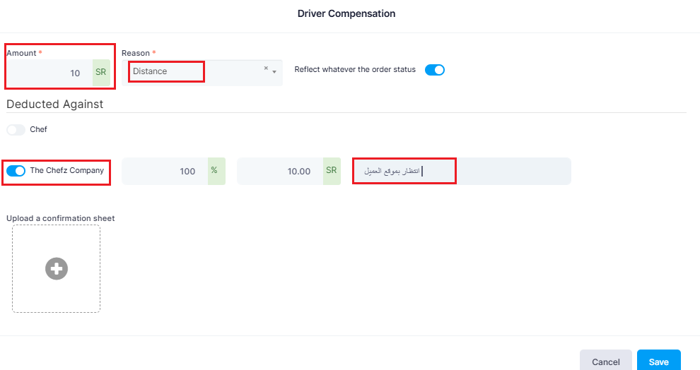The height and width of the screenshot is (370, 700).
Task: Select the Distance reason combo box
Action: [202, 73]
